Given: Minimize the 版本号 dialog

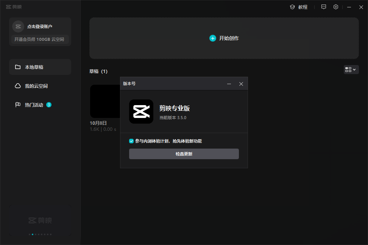Looking at the screenshot, I should (x=229, y=84).
